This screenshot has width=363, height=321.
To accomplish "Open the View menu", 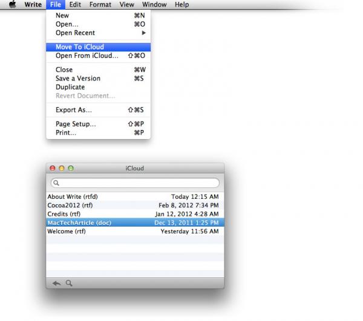I will pyautogui.click(x=126, y=4).
